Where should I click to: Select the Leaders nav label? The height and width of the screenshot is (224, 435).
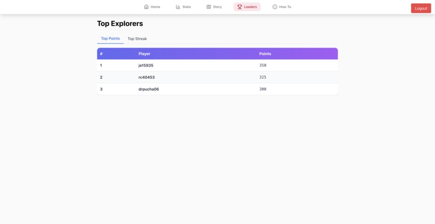(250, 7)
